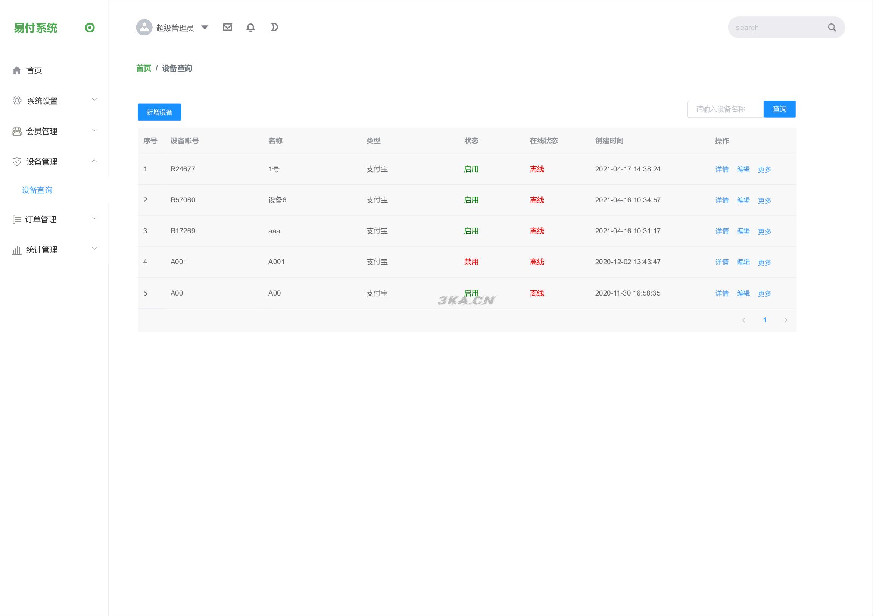This screenshot has width=873, height=616.
Task: Expand the 订单管理 menu chevron
Action: 94,218
